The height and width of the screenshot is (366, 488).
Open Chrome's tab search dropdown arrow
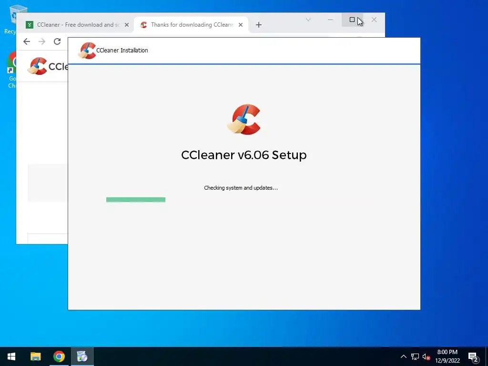click(x=308, y=20)
